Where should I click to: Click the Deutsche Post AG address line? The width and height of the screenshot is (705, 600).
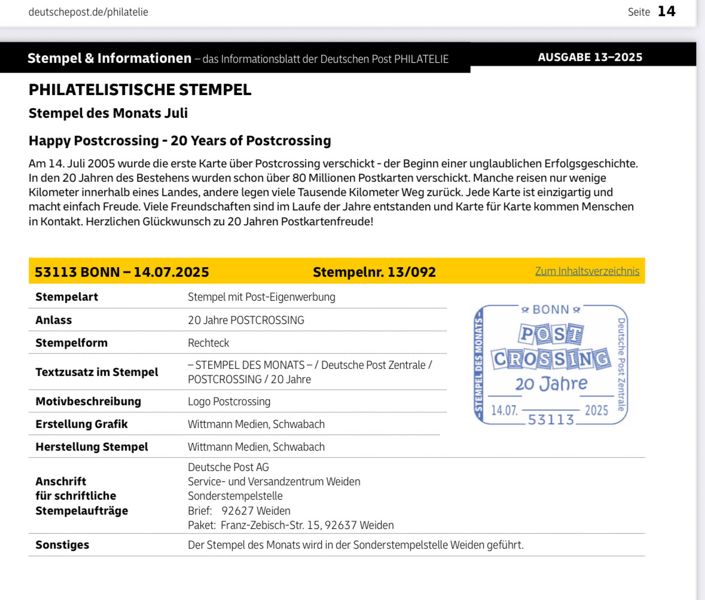tap(228, 467)
